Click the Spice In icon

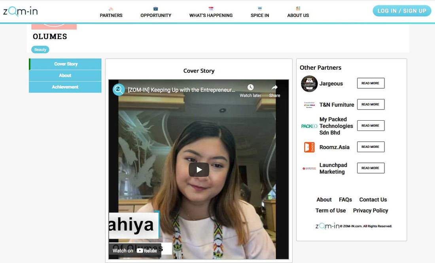(x=260, y=9)
